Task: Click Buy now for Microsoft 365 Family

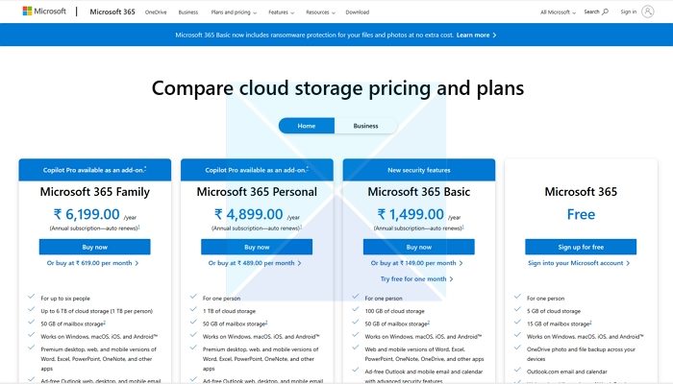Action: (95, 247)
